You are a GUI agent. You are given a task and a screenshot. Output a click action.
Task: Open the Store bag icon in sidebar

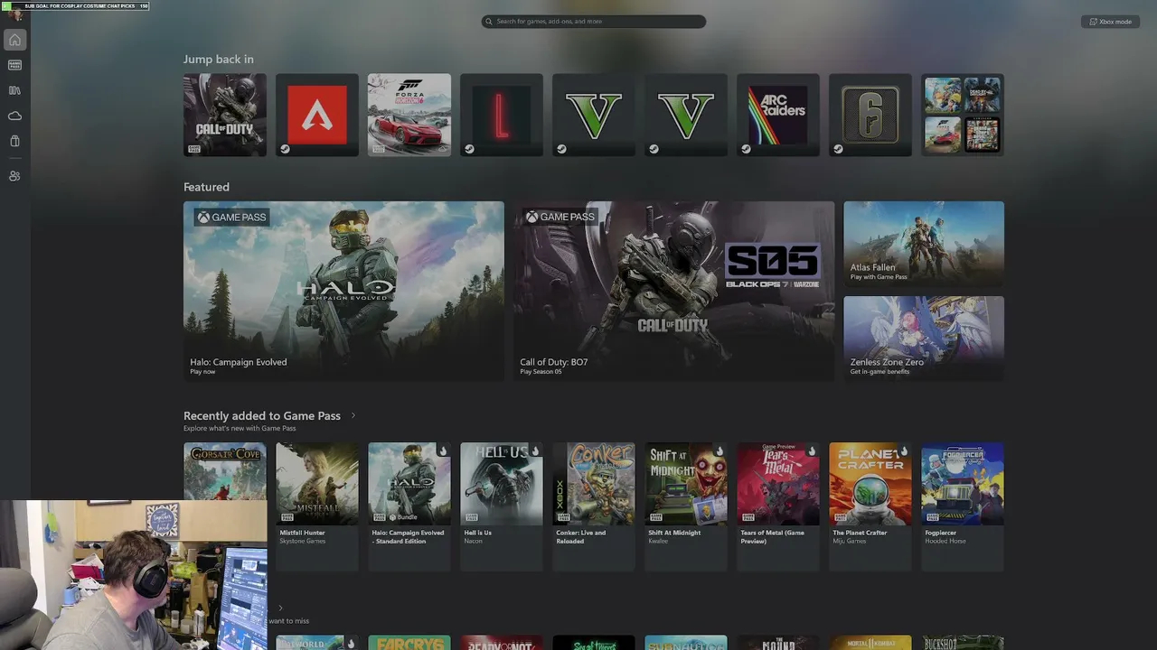click(14, 141)
